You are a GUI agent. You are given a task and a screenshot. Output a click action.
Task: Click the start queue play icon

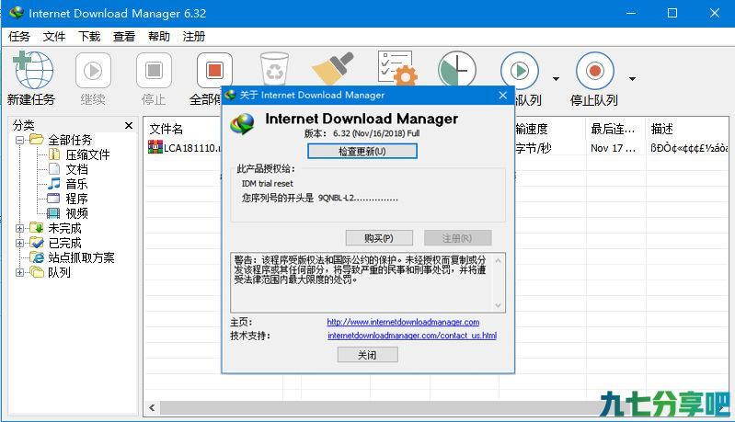point(520,71)
